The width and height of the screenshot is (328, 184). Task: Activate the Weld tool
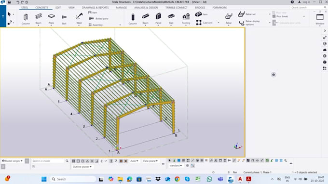coord(79,18)
